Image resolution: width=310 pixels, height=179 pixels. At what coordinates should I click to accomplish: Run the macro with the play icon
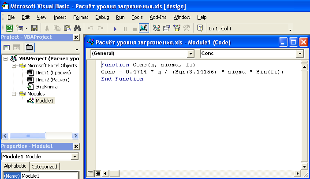(115, 29)
